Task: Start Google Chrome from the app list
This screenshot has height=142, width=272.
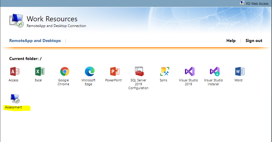Action: pyautogui.click(x=65, y=71)
